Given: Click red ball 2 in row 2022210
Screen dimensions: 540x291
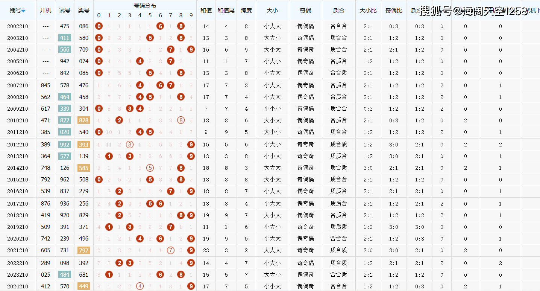Looking at the screenshot, I should (x=119, y=263).
